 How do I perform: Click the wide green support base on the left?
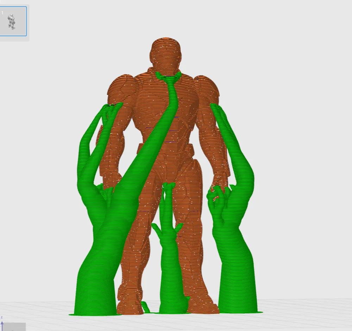click(96, 296)
